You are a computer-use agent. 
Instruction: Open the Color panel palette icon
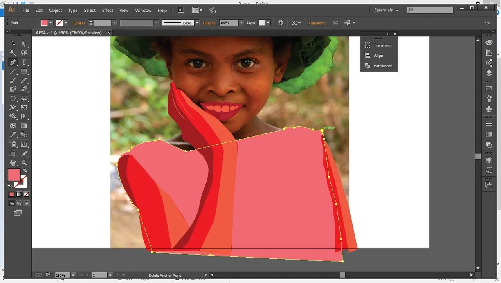(x=489, y=42)
